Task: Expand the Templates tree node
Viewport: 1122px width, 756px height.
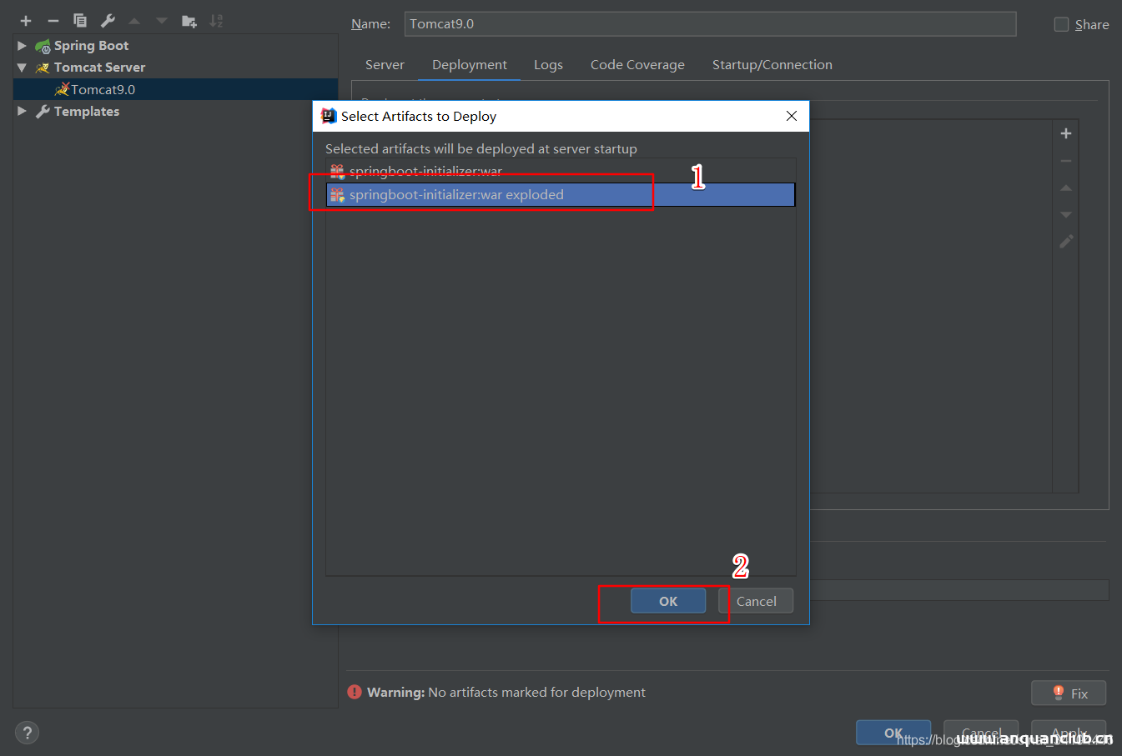Action: [x=22, y=111]
